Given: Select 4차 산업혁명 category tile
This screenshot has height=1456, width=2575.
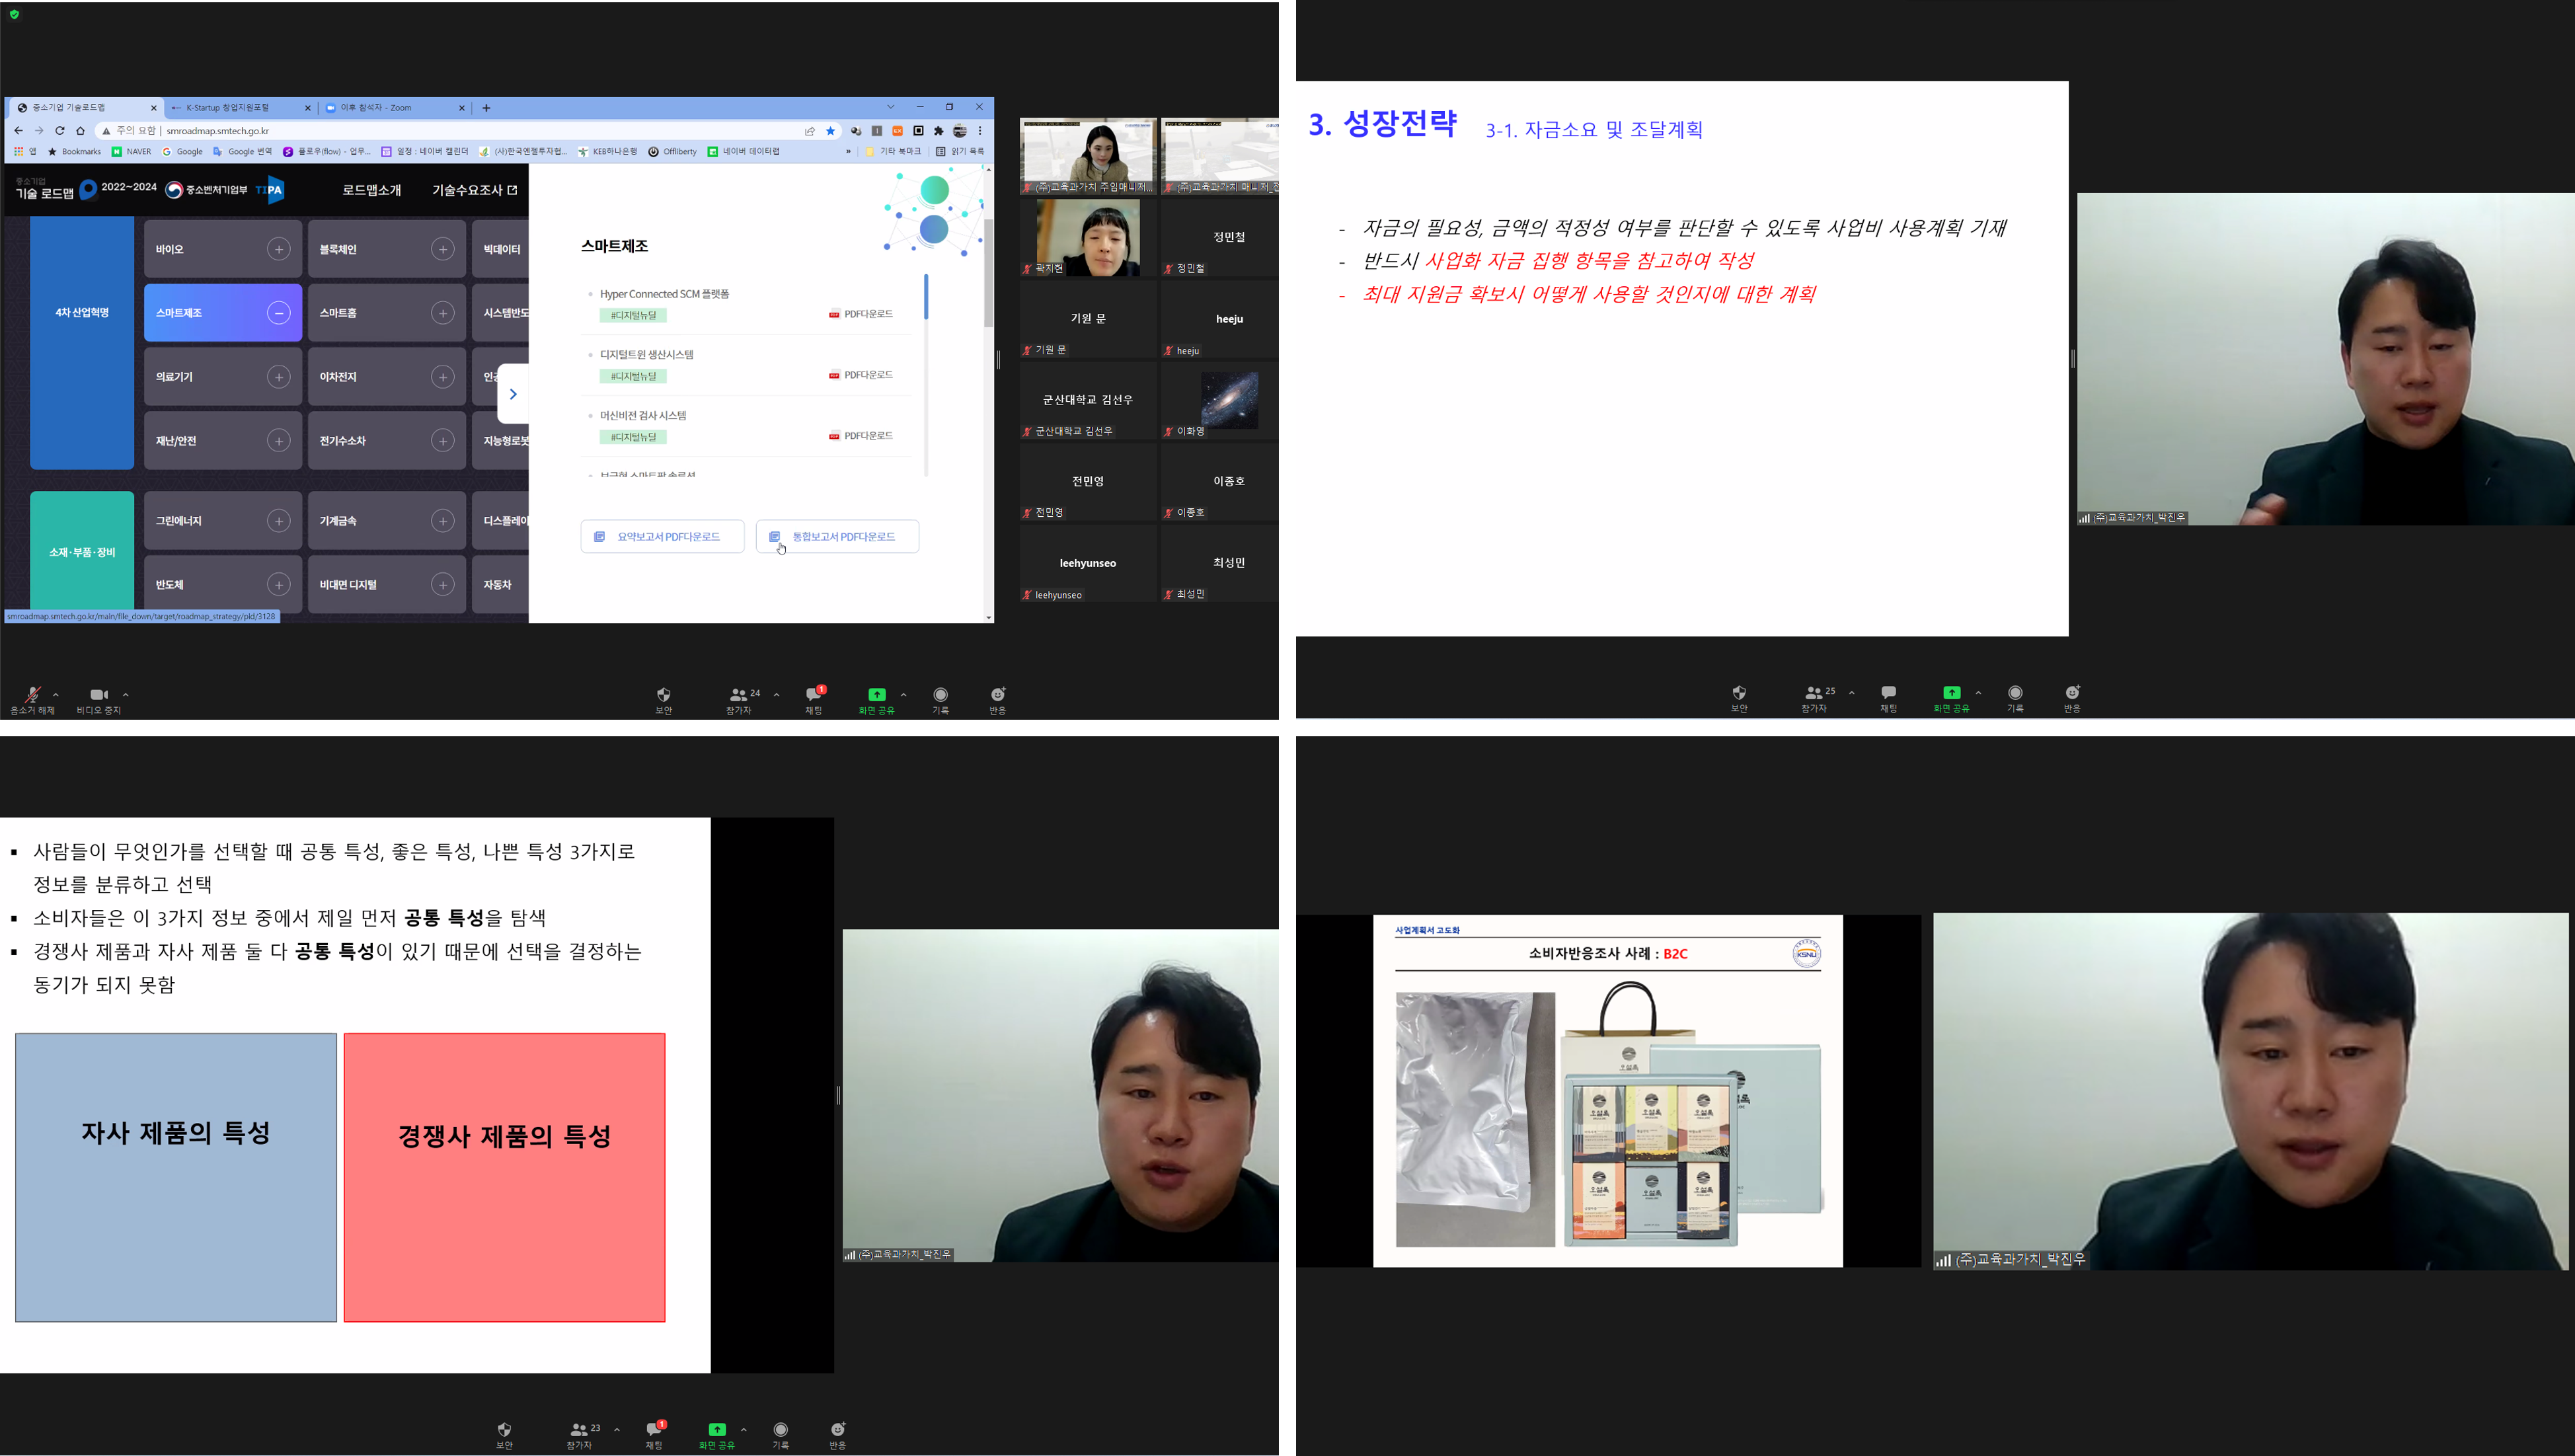Looking at the screenshot, I should pyautogui.click(x=82, y=343).
